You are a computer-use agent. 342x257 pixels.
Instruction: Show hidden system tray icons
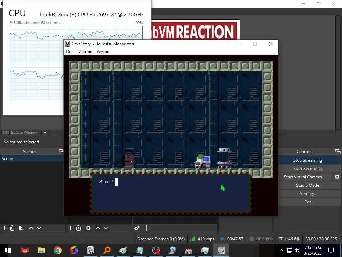281,250
